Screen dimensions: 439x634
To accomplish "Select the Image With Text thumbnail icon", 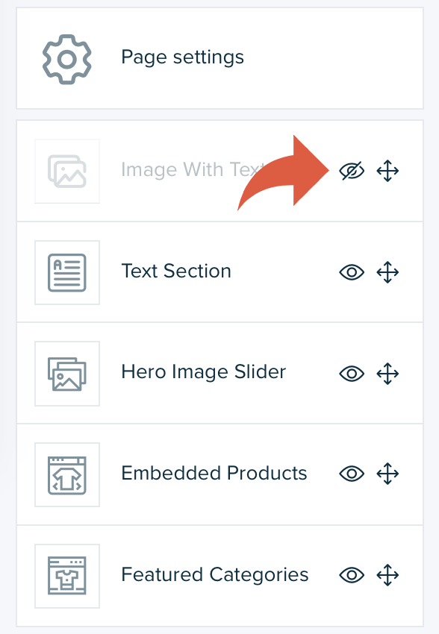I will tap(67, 171).
